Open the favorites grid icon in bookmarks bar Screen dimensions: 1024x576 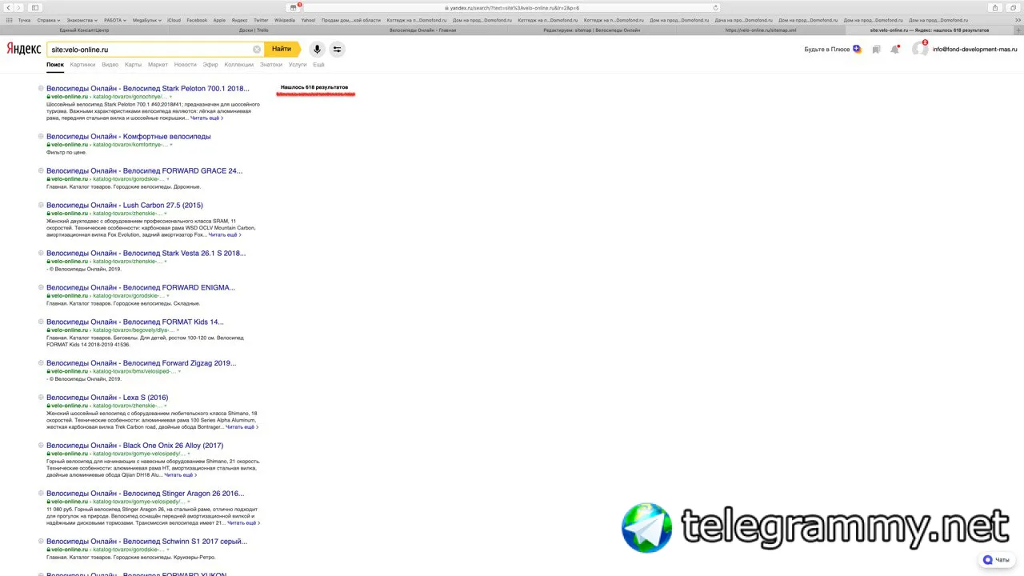coord(9,20)
